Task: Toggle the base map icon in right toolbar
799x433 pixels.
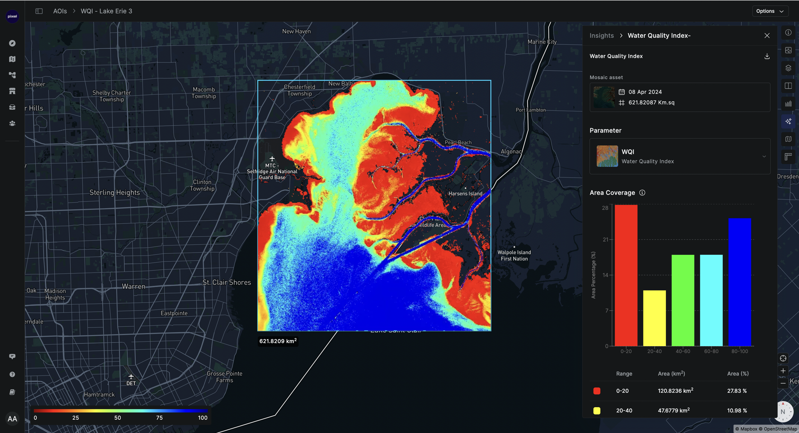Action: coord(788,139)
